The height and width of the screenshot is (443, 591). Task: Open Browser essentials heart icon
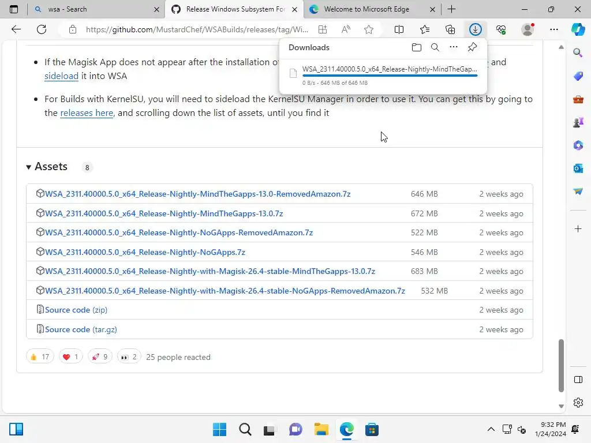pos(501,29)
